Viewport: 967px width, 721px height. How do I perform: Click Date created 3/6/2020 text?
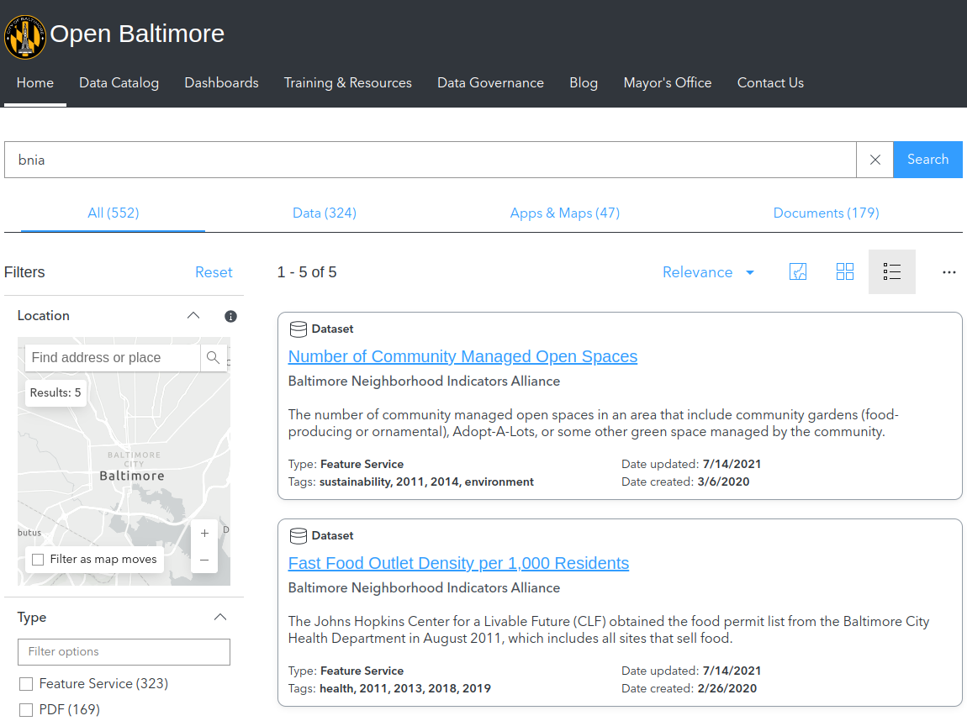click(685, 482)
